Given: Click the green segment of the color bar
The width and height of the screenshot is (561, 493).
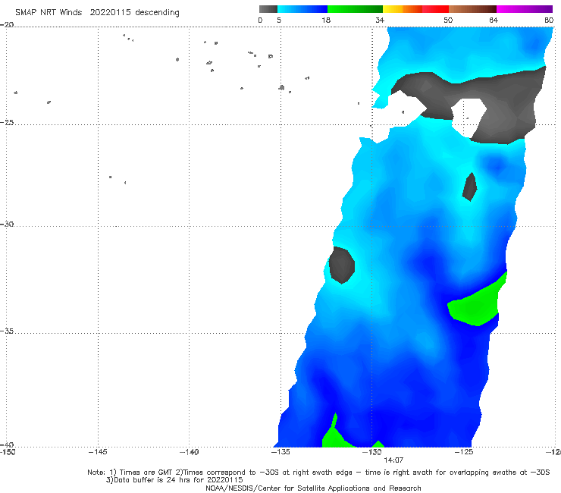Looking at the screenshot, I should coord(355,9).
